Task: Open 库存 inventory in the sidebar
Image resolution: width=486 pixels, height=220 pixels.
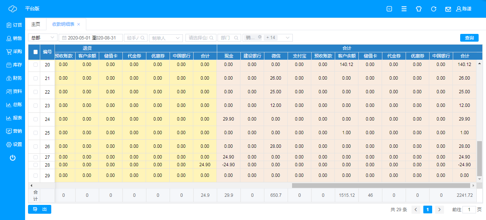Action: coord(14,65)
